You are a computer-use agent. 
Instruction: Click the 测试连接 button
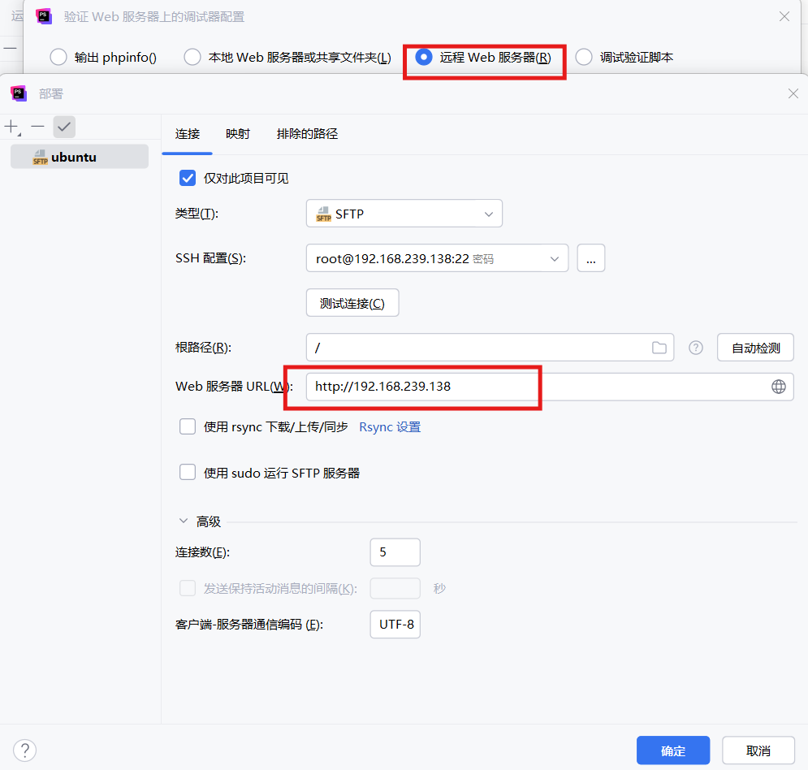[352, 303]
